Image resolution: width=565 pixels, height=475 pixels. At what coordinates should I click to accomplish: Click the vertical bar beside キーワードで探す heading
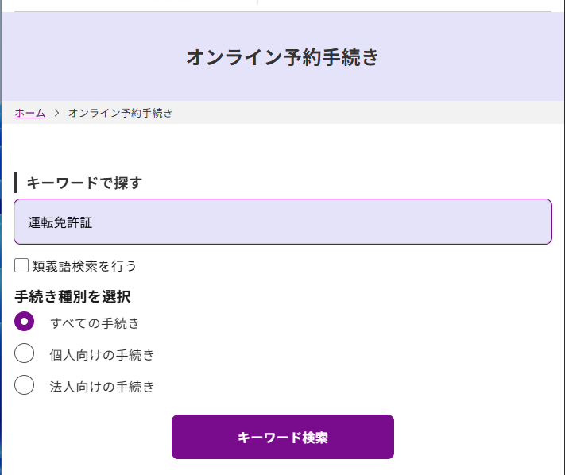pos(16,183)
